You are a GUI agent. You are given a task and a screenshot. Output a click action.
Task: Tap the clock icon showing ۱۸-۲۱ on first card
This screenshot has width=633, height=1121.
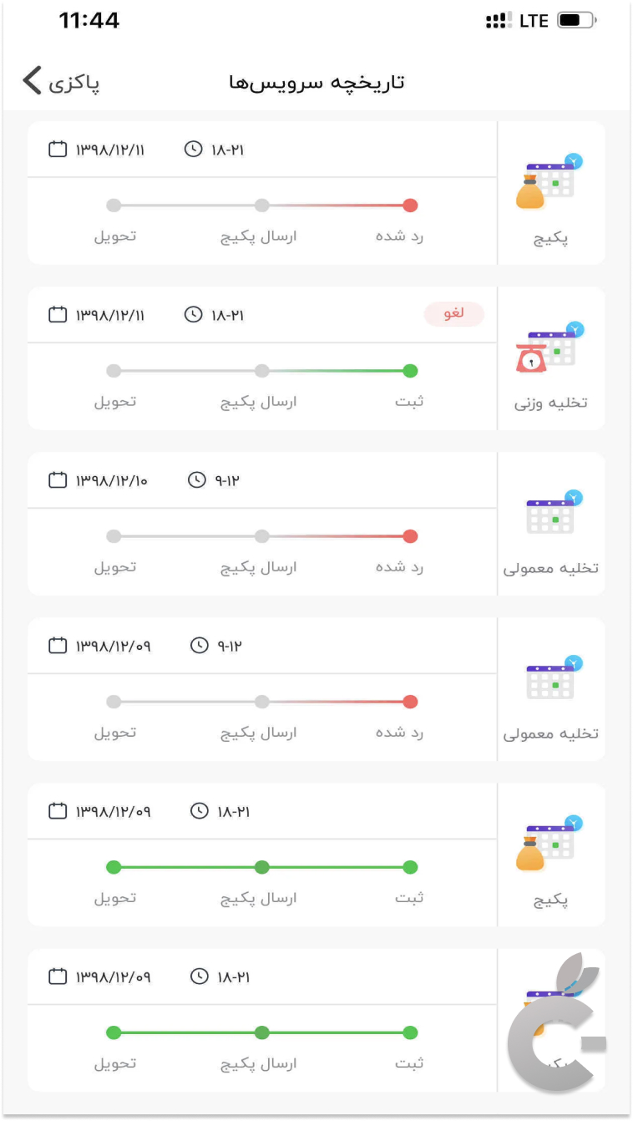coord(193,150)
